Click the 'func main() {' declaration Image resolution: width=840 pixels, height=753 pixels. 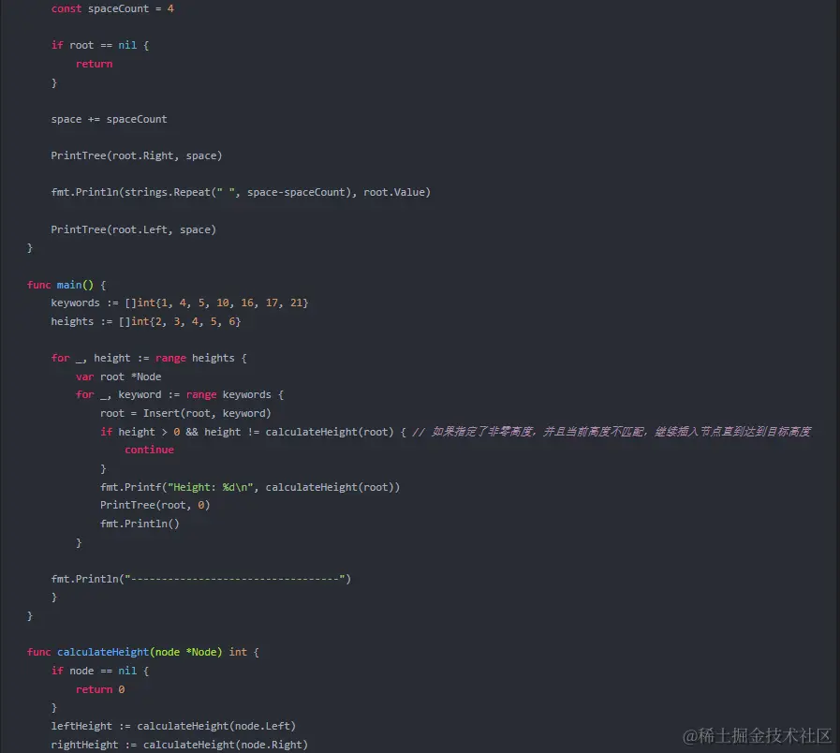[67, 285]
